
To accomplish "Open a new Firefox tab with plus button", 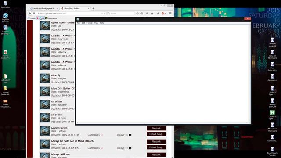I will 93,8.
